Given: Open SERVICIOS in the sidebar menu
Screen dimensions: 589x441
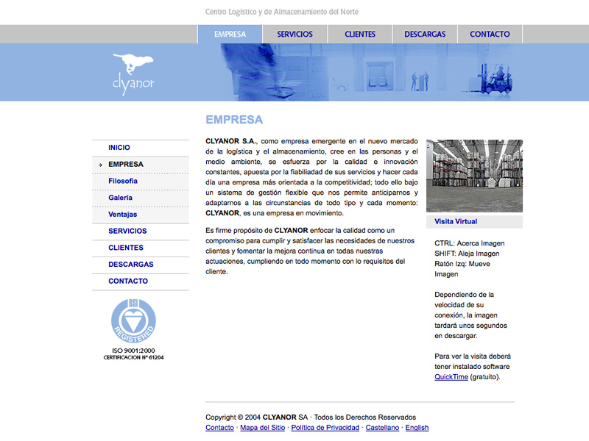Looking at the screenshot, I should point(127,231).
